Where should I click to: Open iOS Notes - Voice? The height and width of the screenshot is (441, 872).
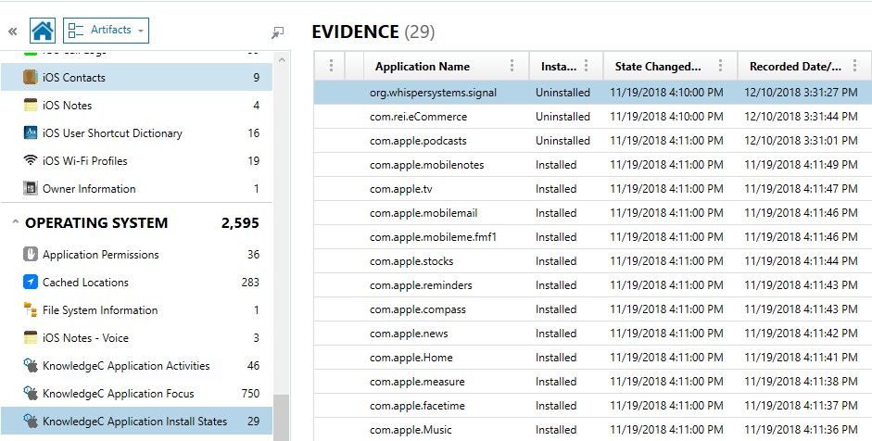coord(136,338)
